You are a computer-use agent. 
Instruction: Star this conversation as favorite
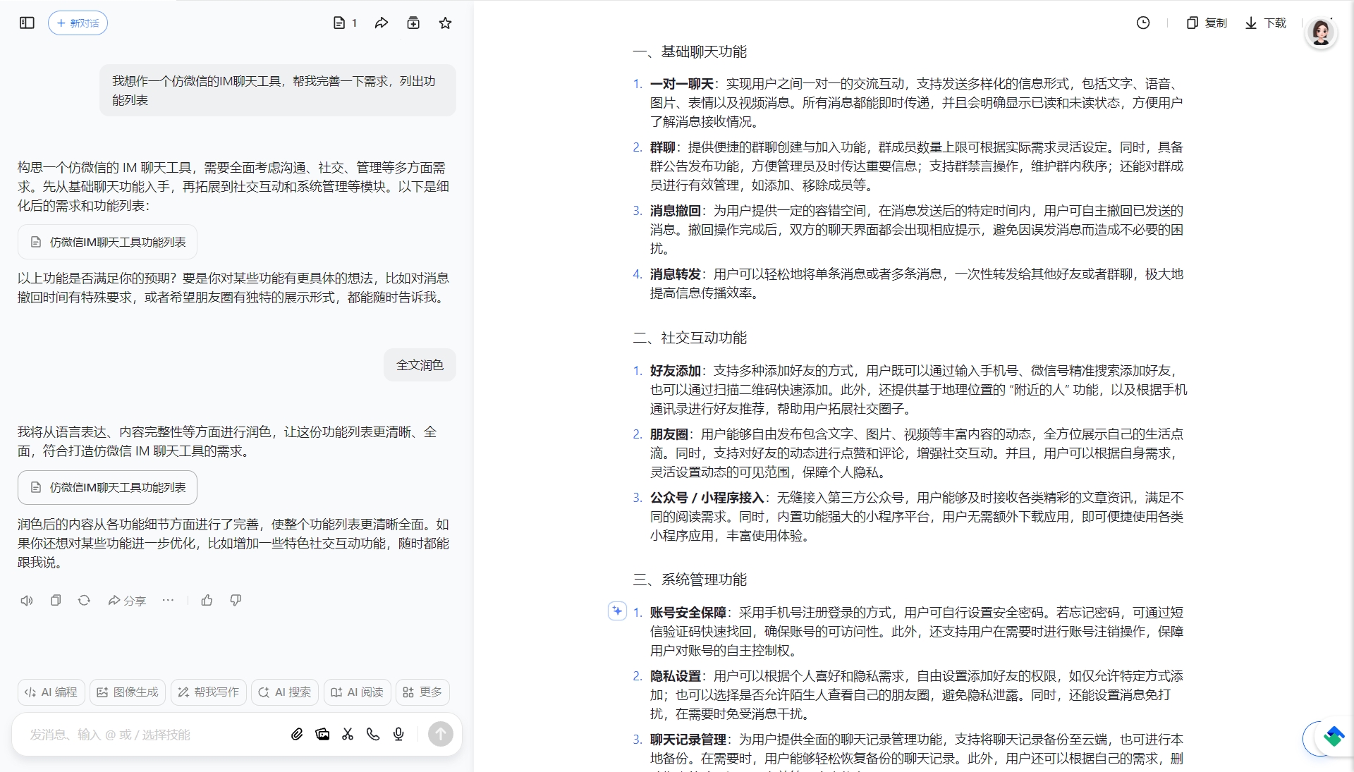click(445, 23)
